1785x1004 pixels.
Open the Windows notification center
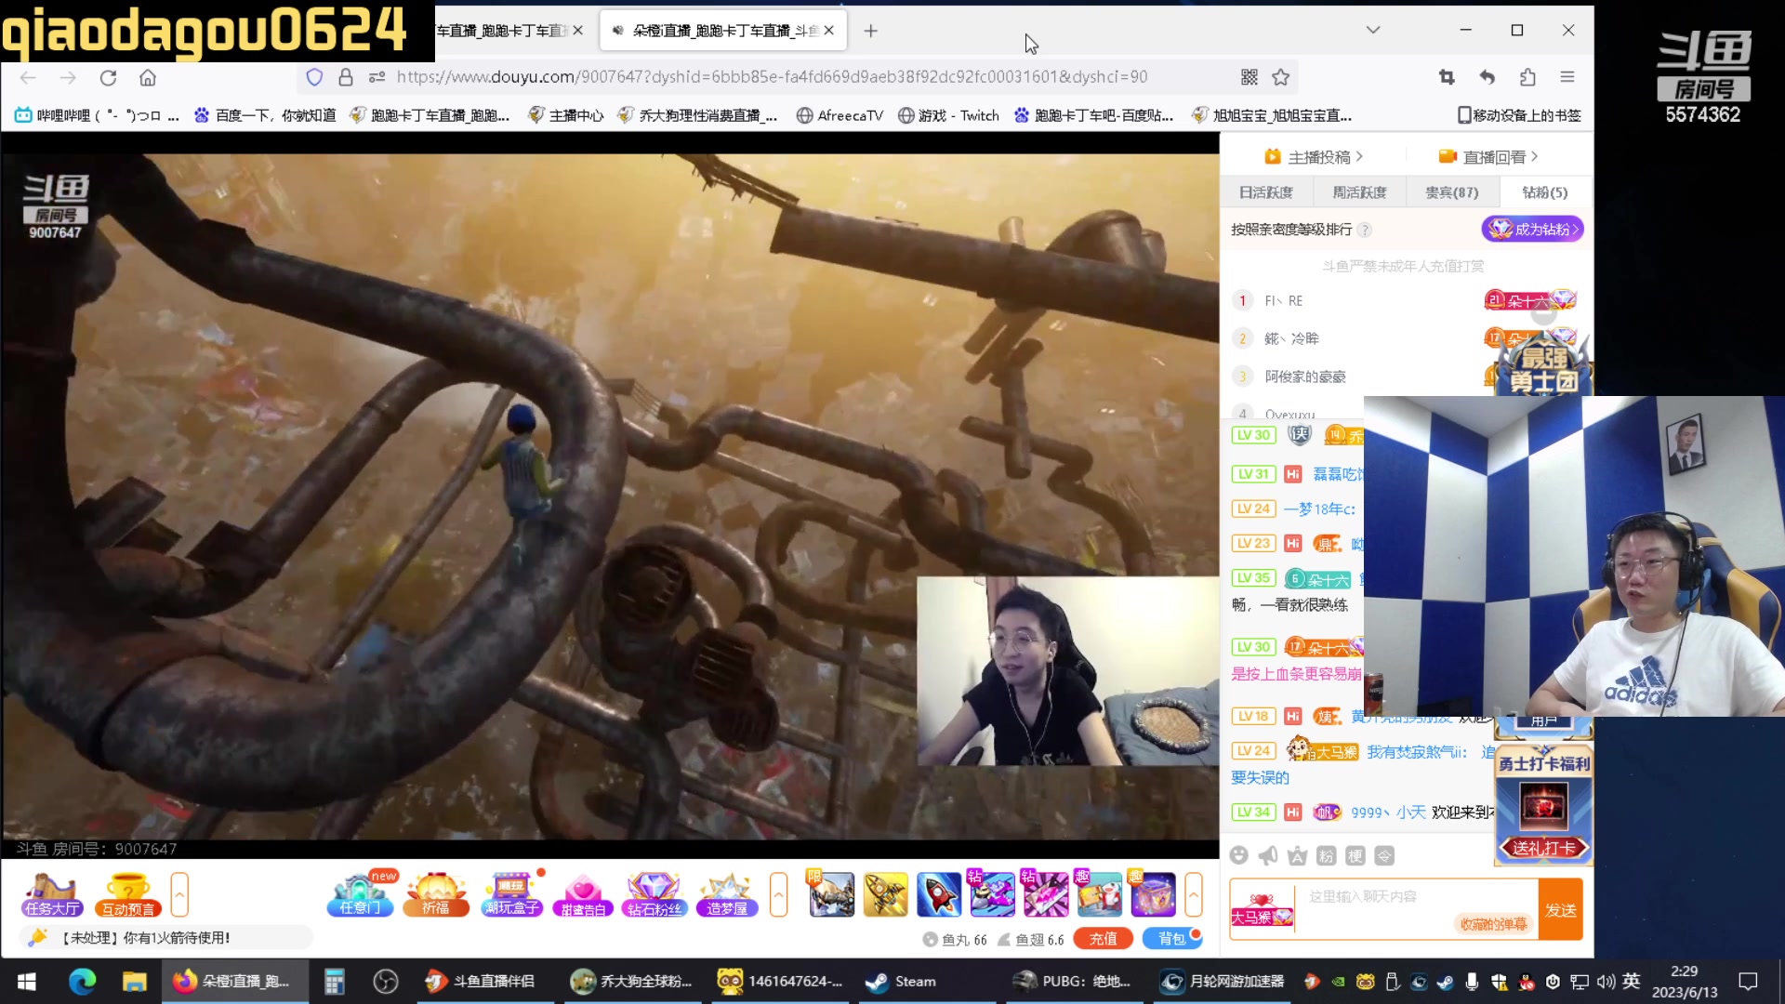(1748, 981)
